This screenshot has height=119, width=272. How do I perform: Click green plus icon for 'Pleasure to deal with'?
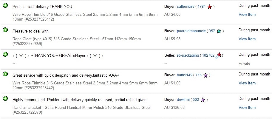pyautogui.click(x=5, y=30)
